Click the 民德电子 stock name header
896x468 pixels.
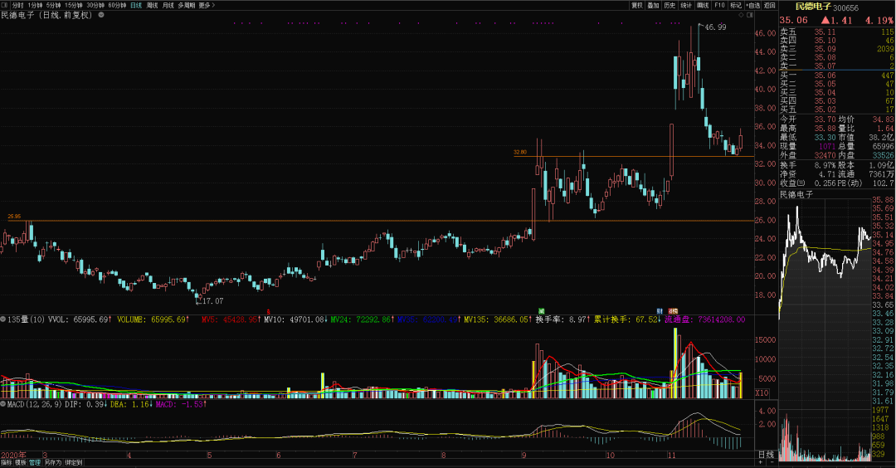pos(813,7)
